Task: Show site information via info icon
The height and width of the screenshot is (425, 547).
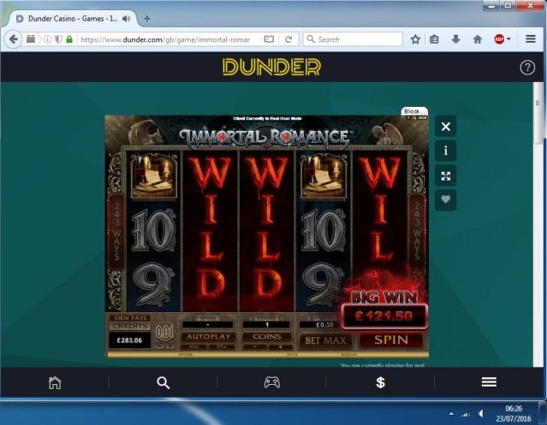Action: 47,39
